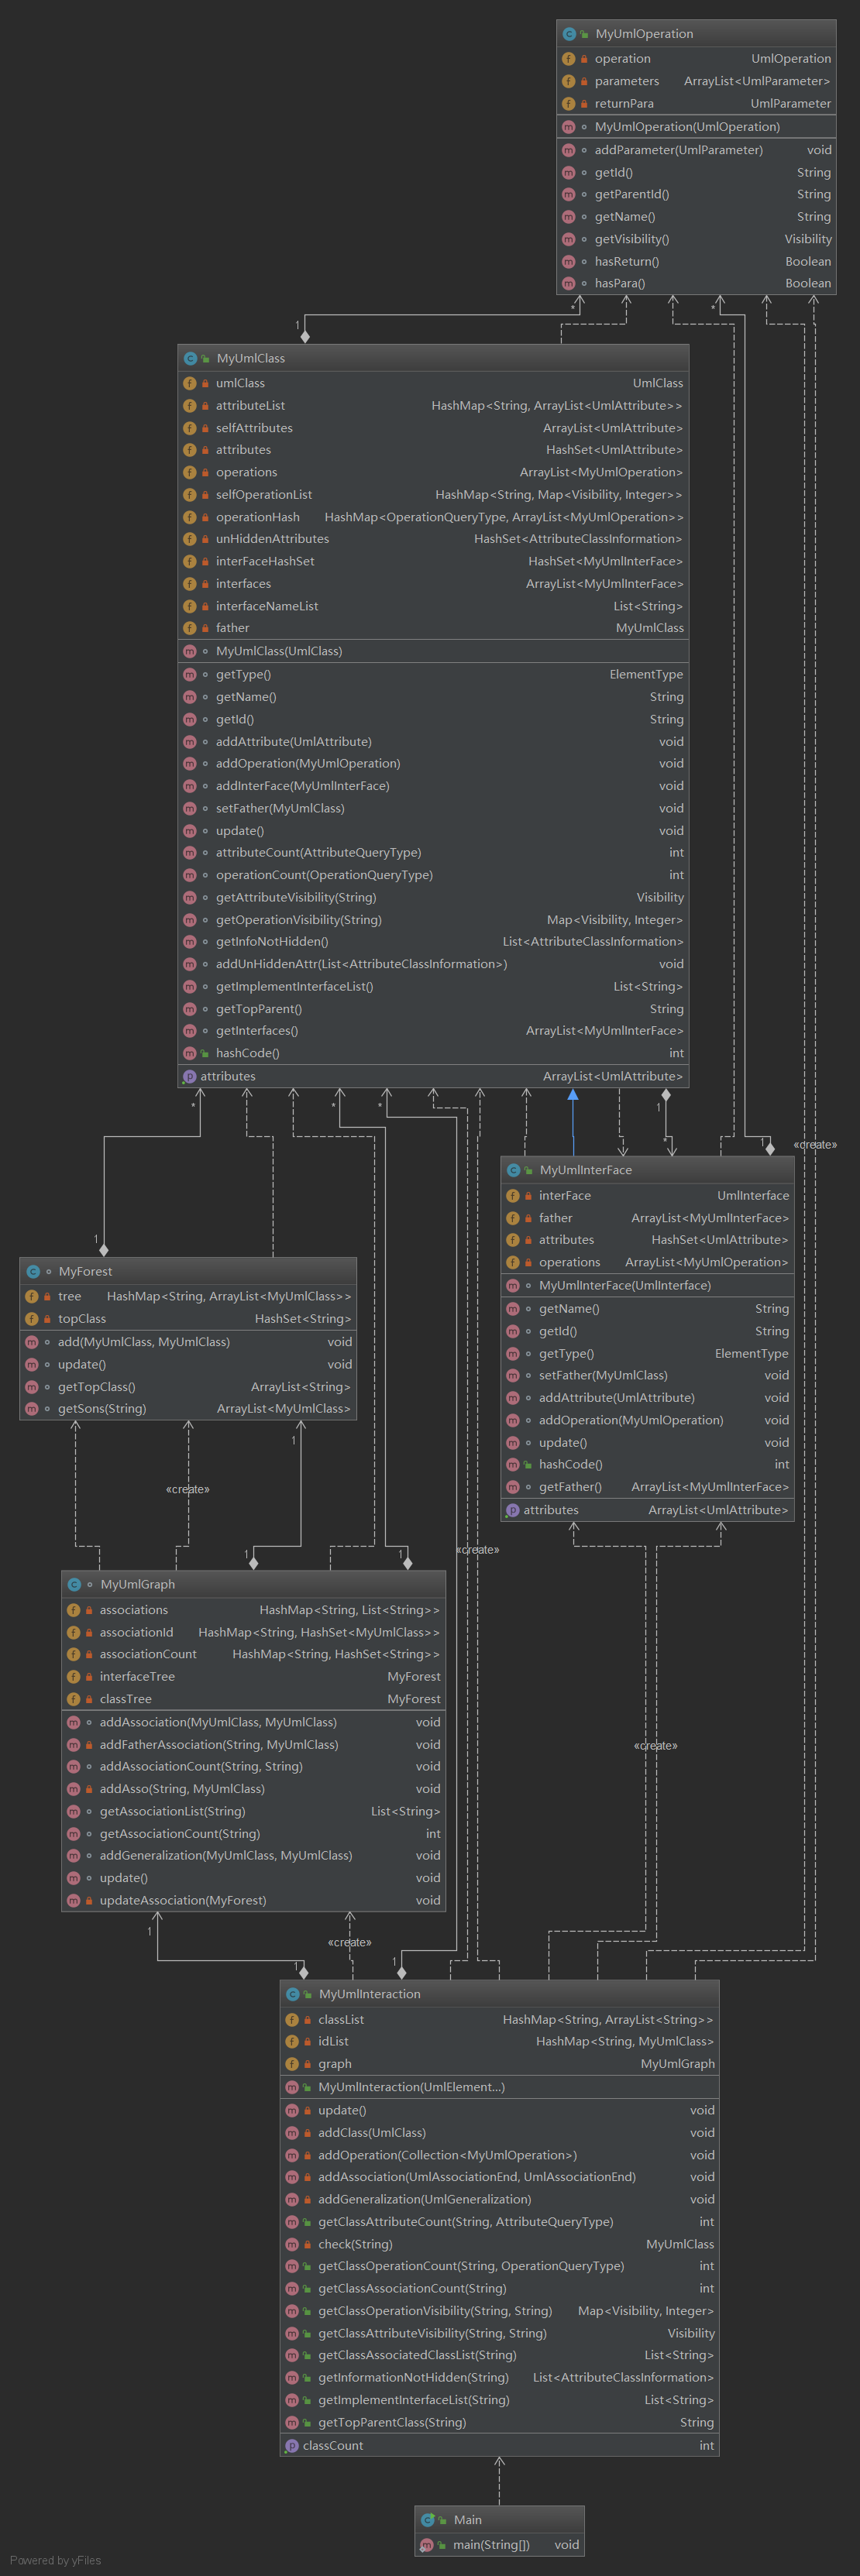
Task: Select add(MyUmlClass, MyUmlClass) in MyForest
Action: click(x=188, y=1342)
